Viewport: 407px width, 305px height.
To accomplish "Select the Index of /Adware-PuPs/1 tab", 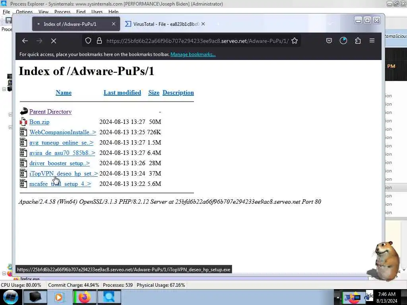I will tap(76, 24).
